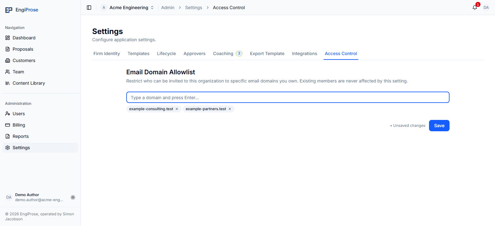Click the Unsaved changes indicator
Viewport: 495px width, 226px height.
(x=408, y=126)
